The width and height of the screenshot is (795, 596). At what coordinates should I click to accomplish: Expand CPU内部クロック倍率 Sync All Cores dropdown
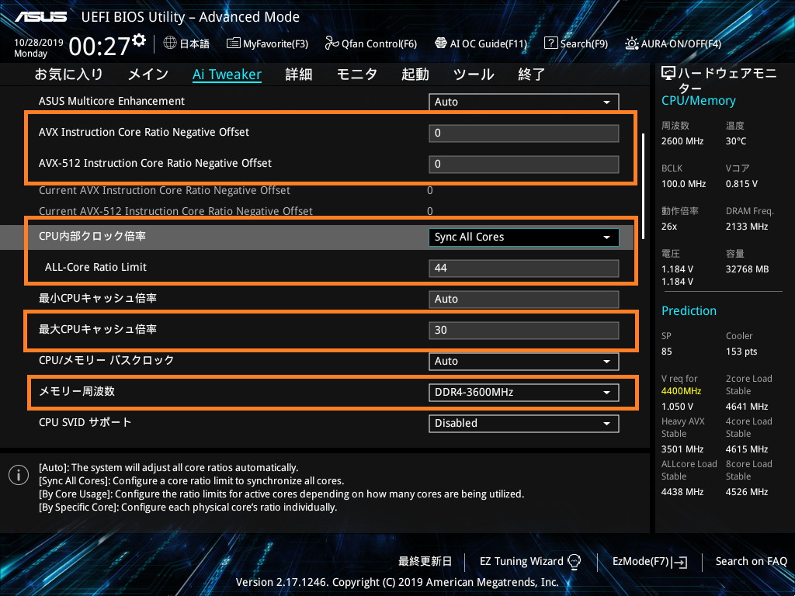[x=524, y=237]
